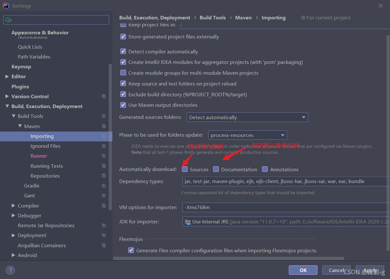Image resolution: width=390 pixels, height=279 pixels.
Task: Enable automatic download of Annotations
Action: click(265, 169)
